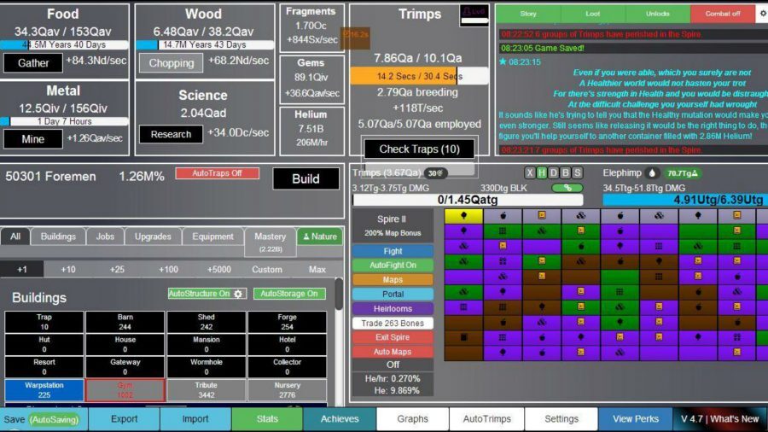
Task: Turn on AutoTraps
Action: (x=217, y=173)
